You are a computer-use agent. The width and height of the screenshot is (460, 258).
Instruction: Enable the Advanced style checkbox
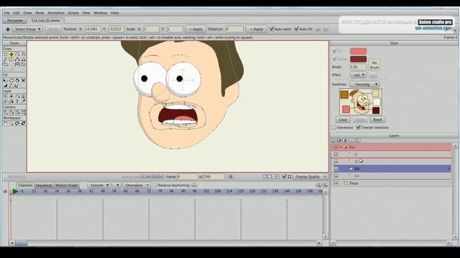333,128
